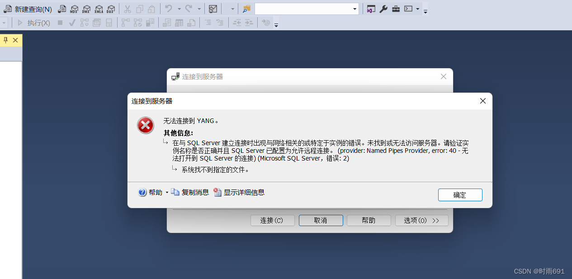Click the 取消 Cancel button

320,221
